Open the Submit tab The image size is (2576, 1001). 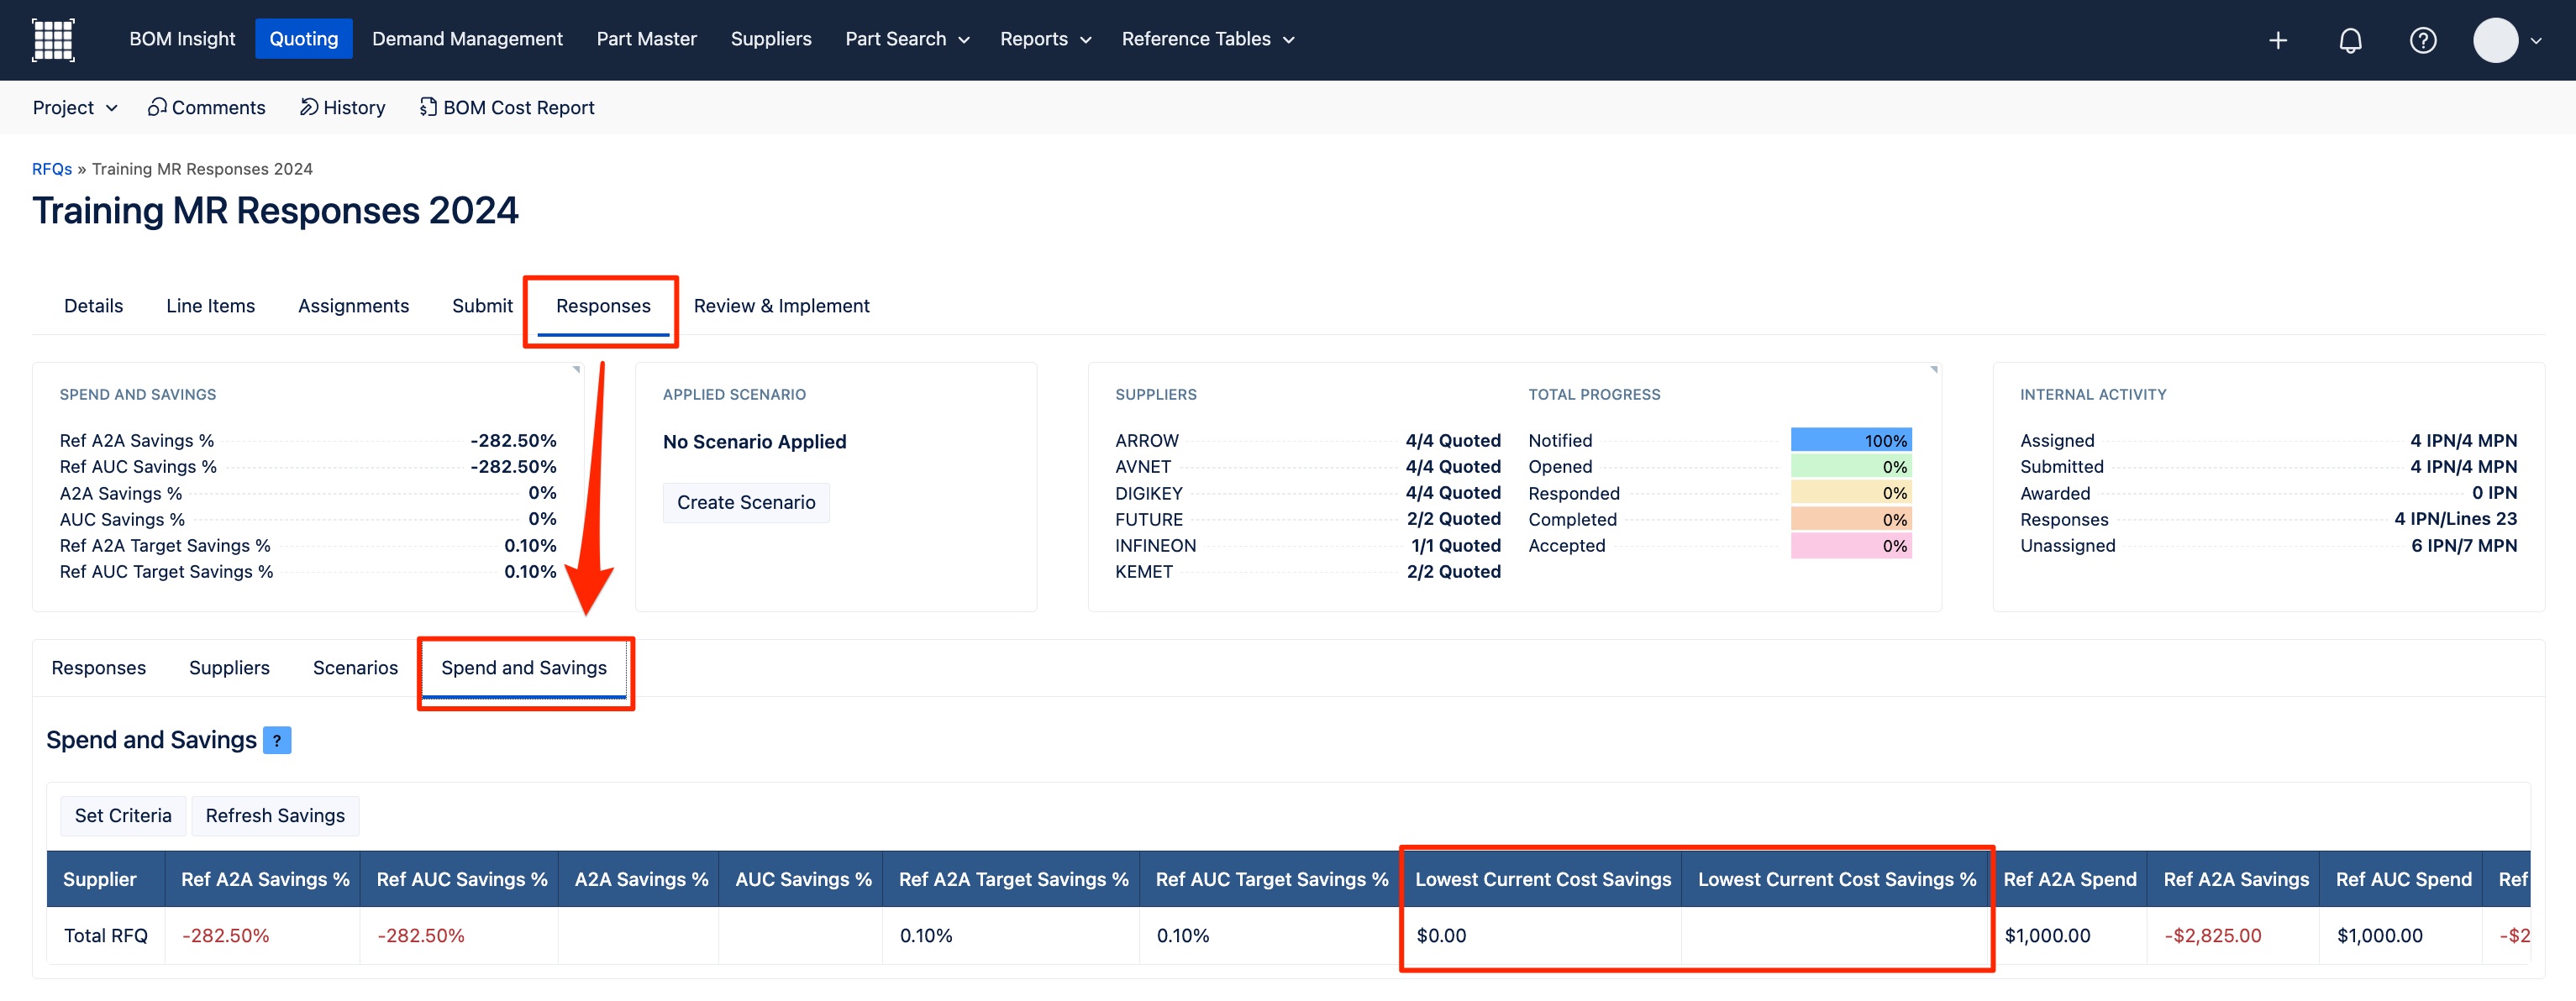pyautogui.click(x=482, y=306)
